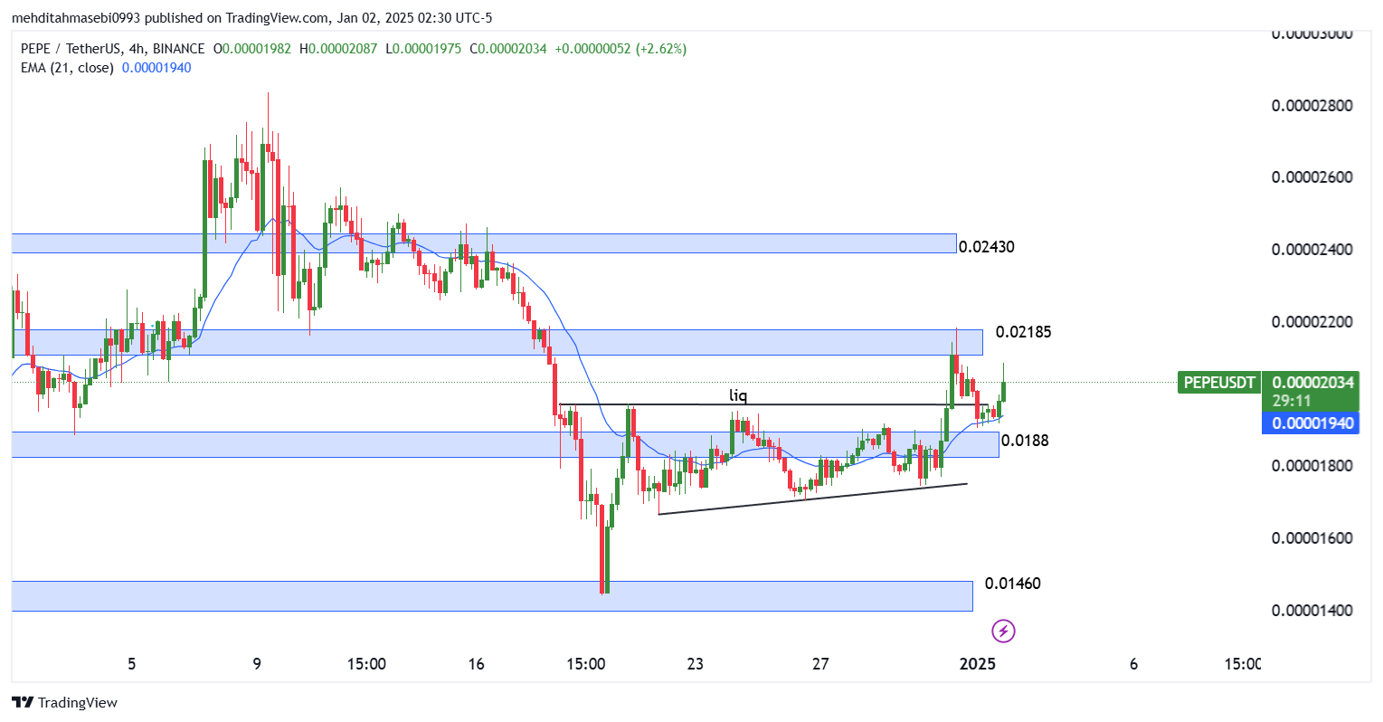Click the 27 date label on time axis
This screenshot has height=722, width=1383.
tap(820, 664)
